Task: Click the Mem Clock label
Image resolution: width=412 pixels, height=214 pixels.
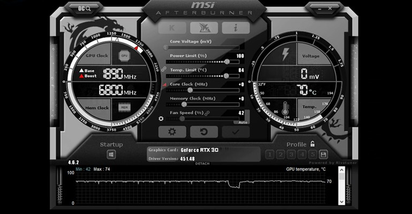Action: pos(97,108)
